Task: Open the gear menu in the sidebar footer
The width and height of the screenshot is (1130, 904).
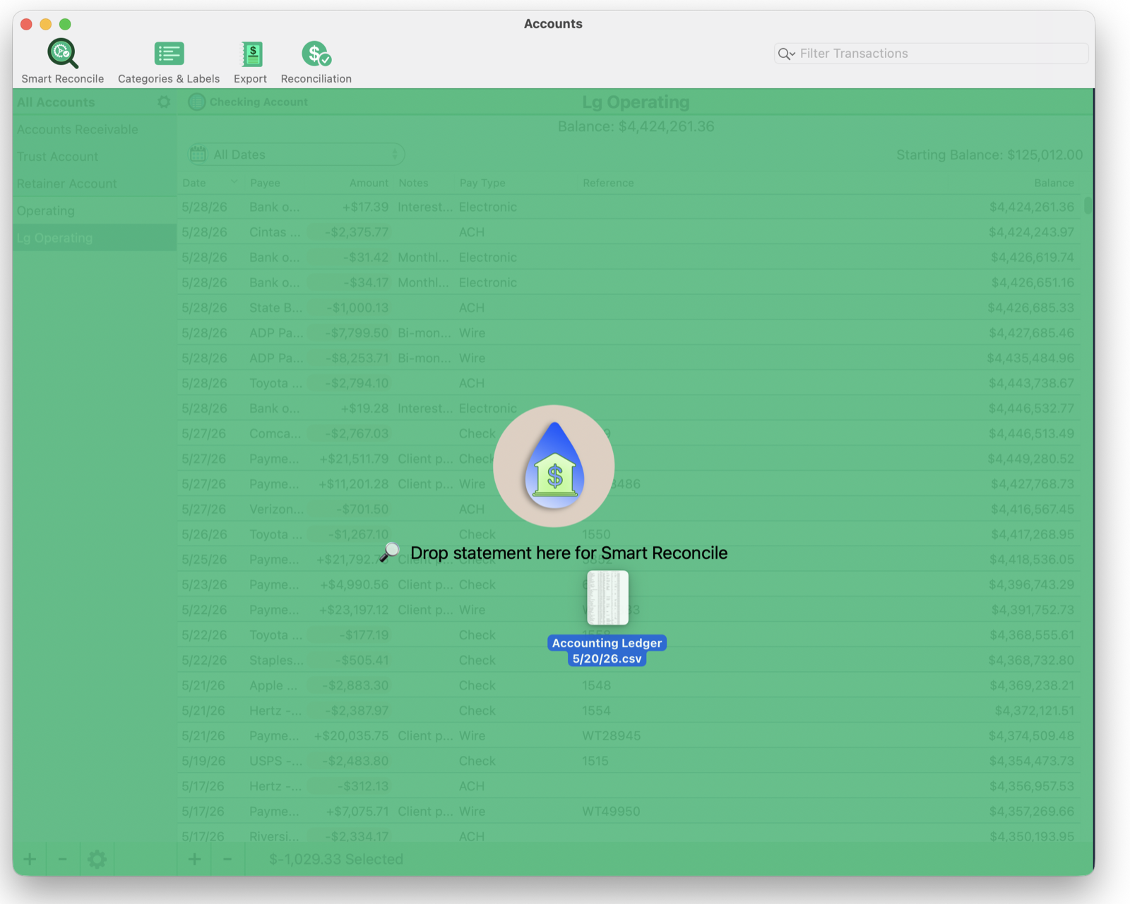Action: point(97,859)
